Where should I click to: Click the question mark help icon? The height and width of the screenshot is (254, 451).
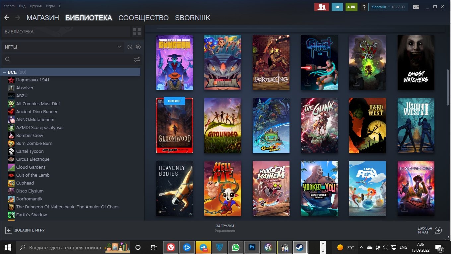[x=364, y=7]
